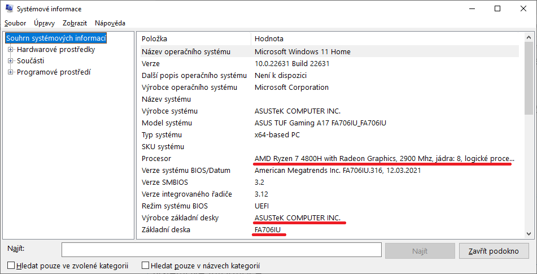This screenshot has width=537, height=274.
Task: Select the Procesor row label
Action: (x=156, y=159)
